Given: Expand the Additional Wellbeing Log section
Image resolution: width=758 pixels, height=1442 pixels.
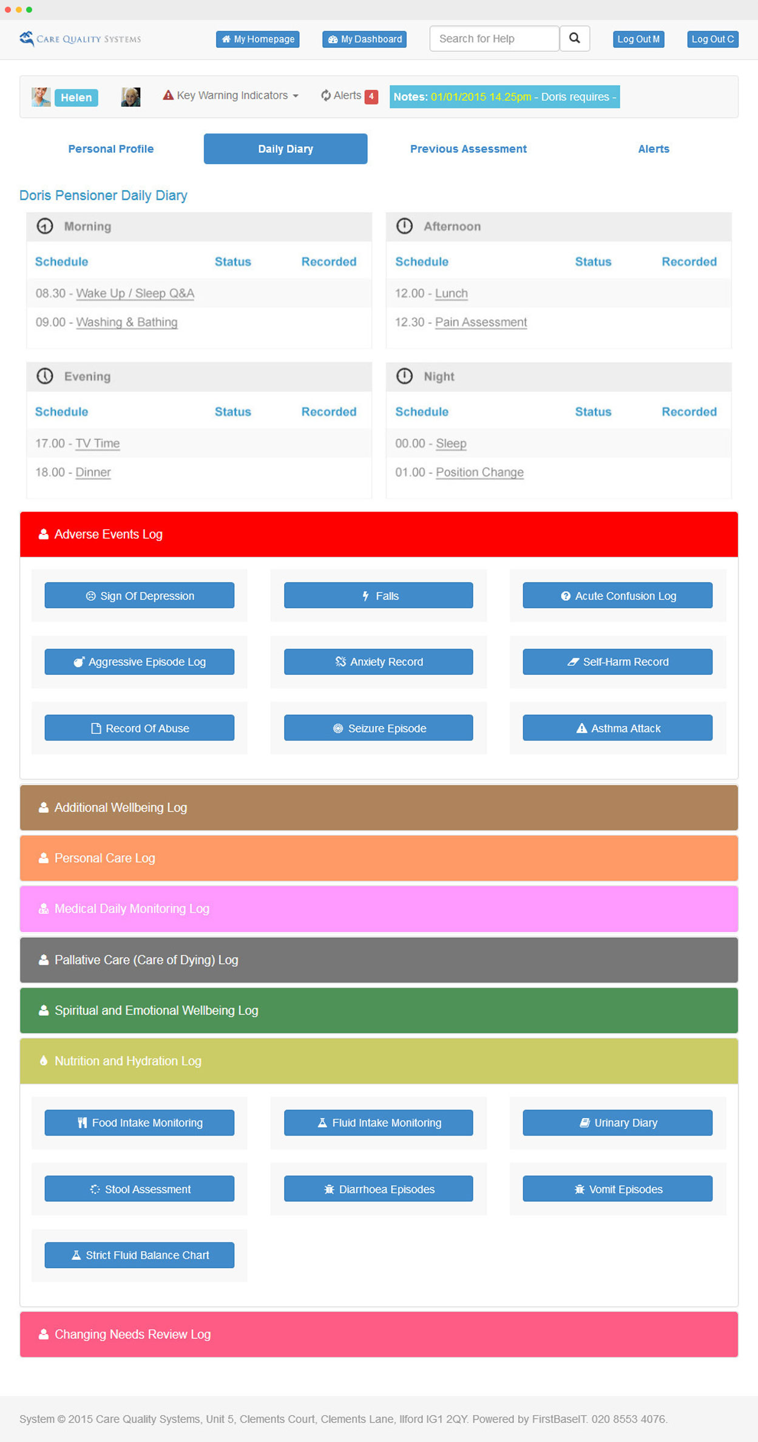Looking at the screenshot, I should point(121,808).
